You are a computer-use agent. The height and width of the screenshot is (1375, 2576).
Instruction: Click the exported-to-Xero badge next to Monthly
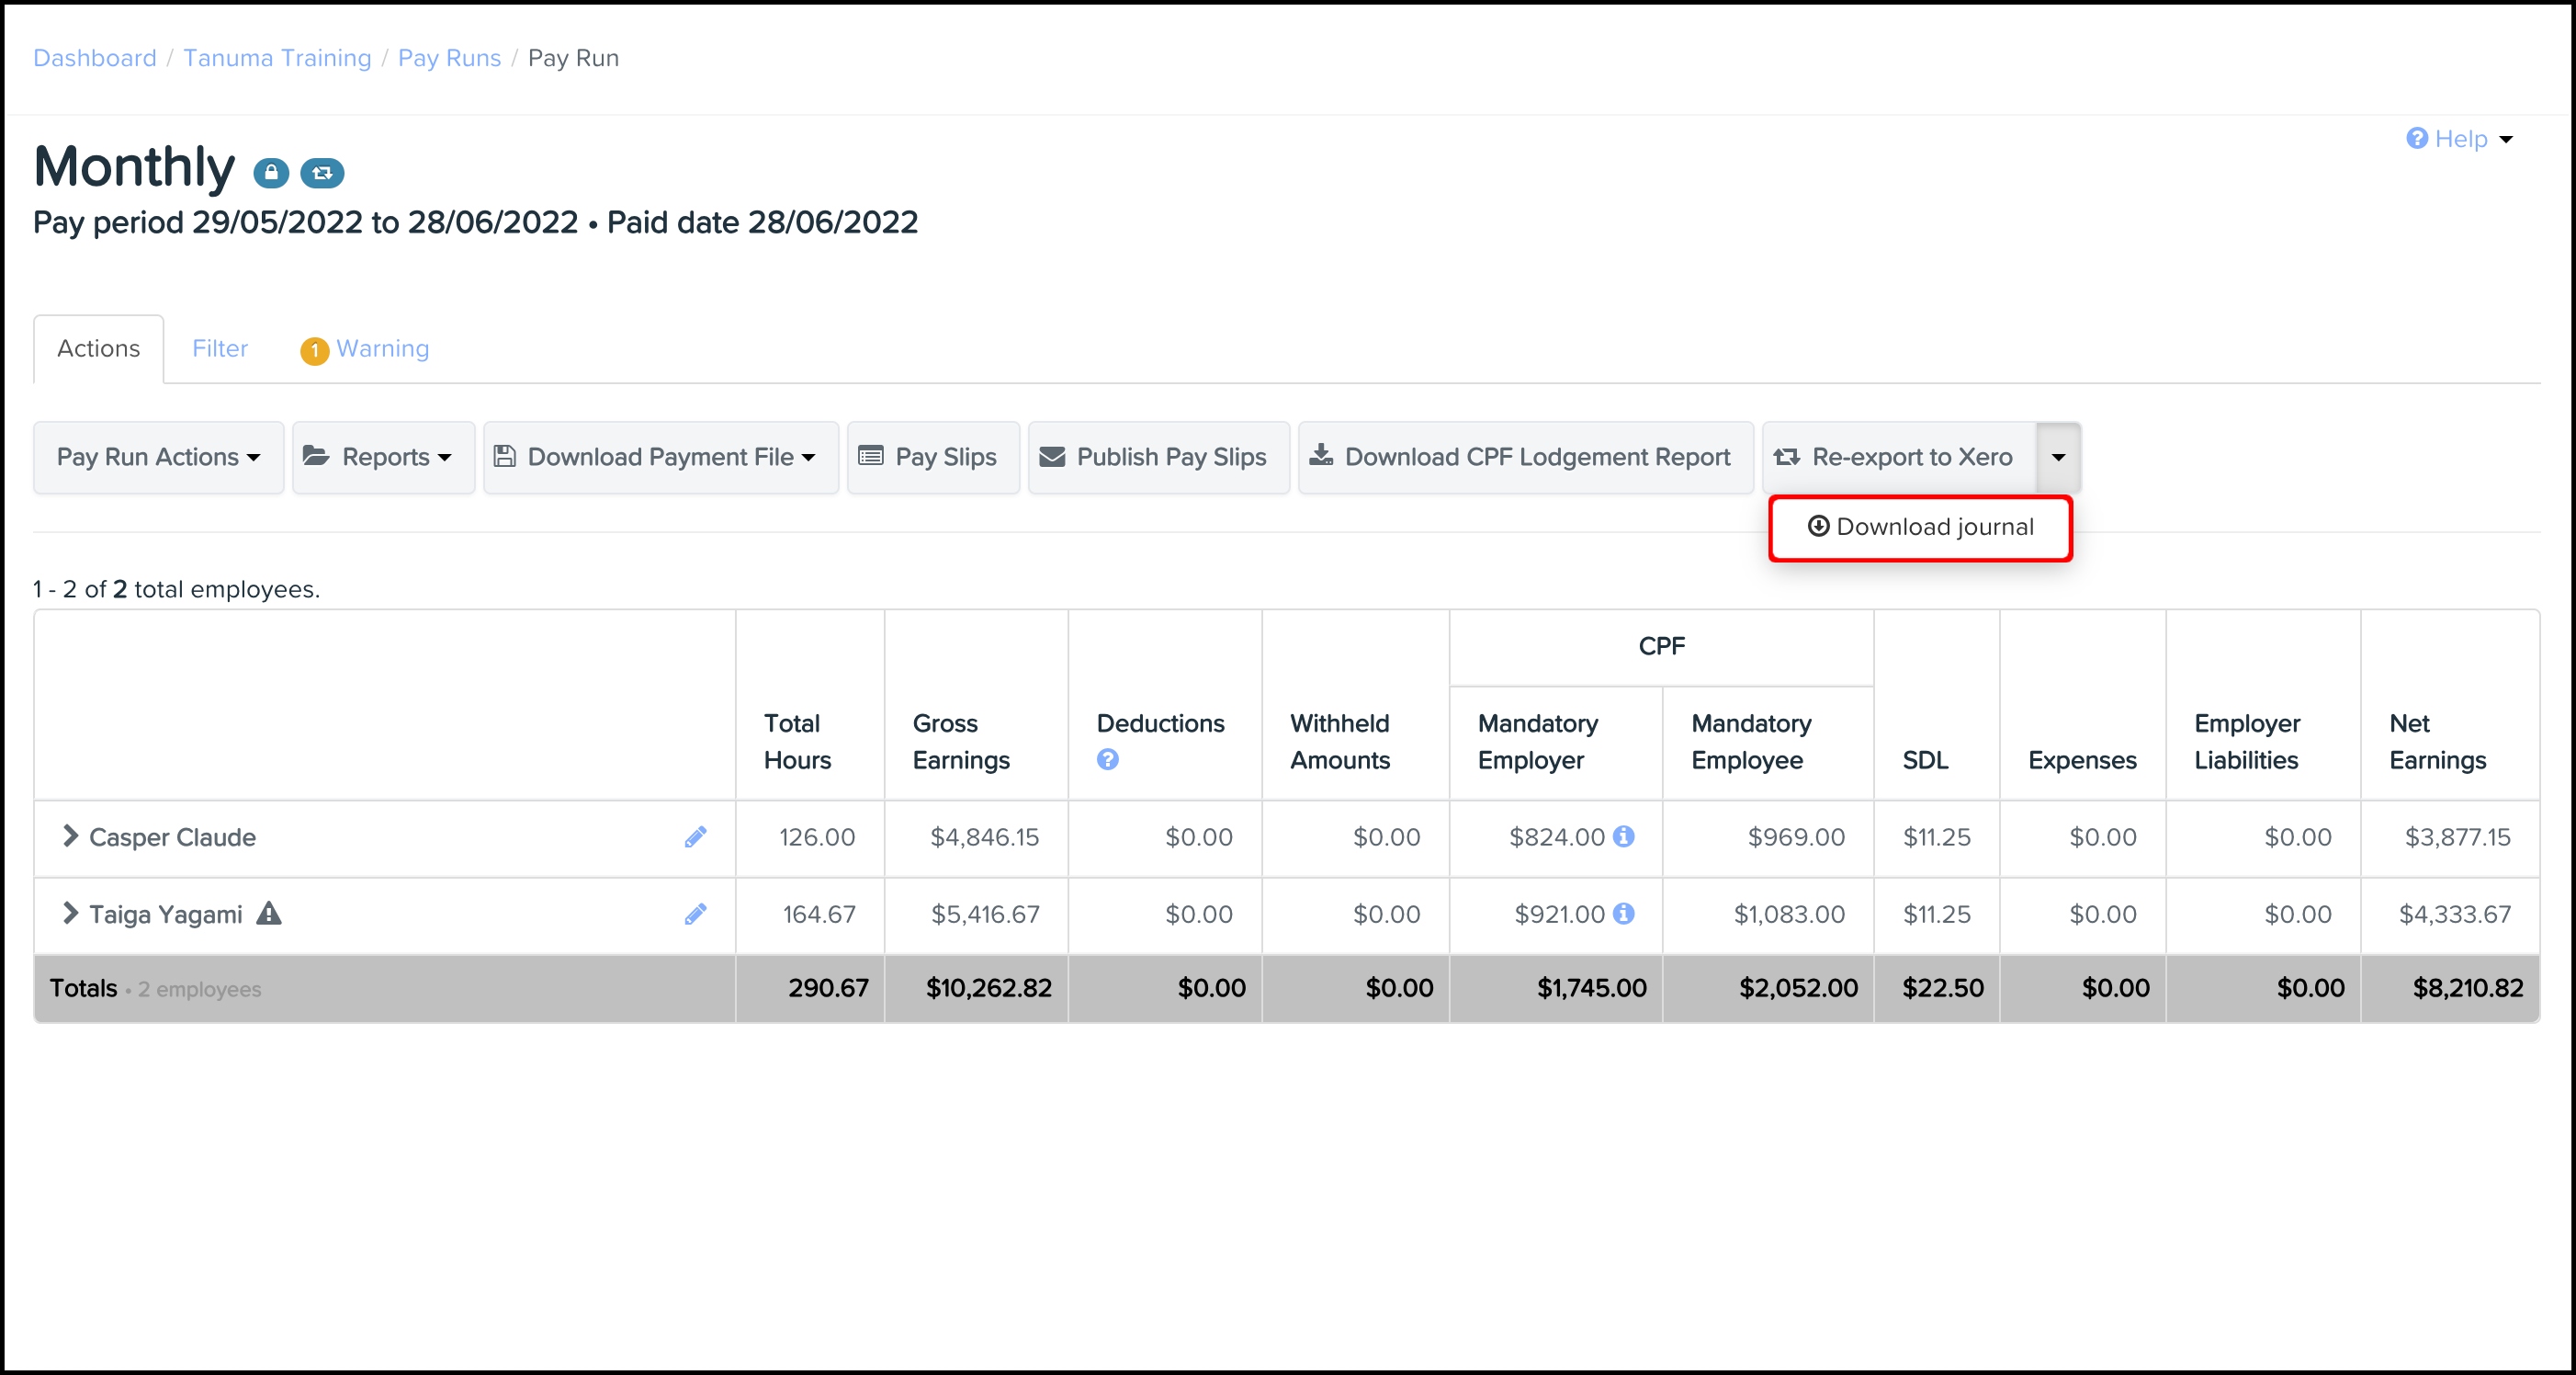coord(322,173)
